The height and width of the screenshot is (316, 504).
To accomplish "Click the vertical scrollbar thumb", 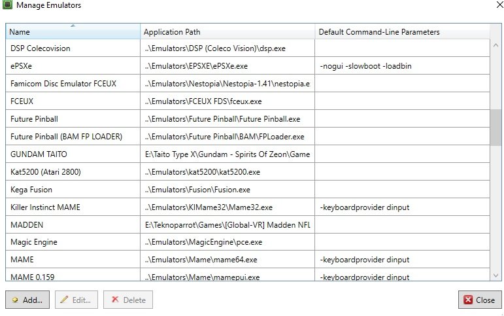I will [x=496, y=128].
